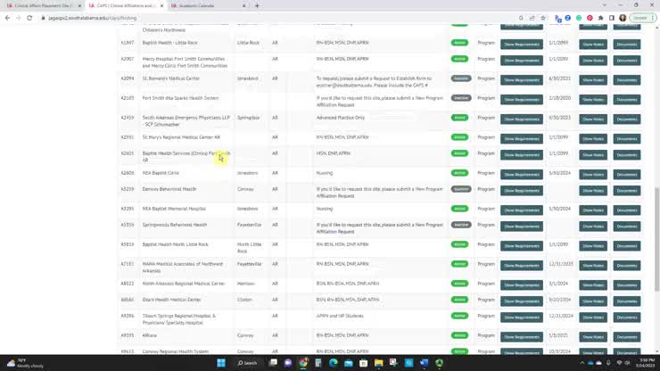Open Microsoft Edge from the taskbar
660x371 pixels.
(334, 363)
